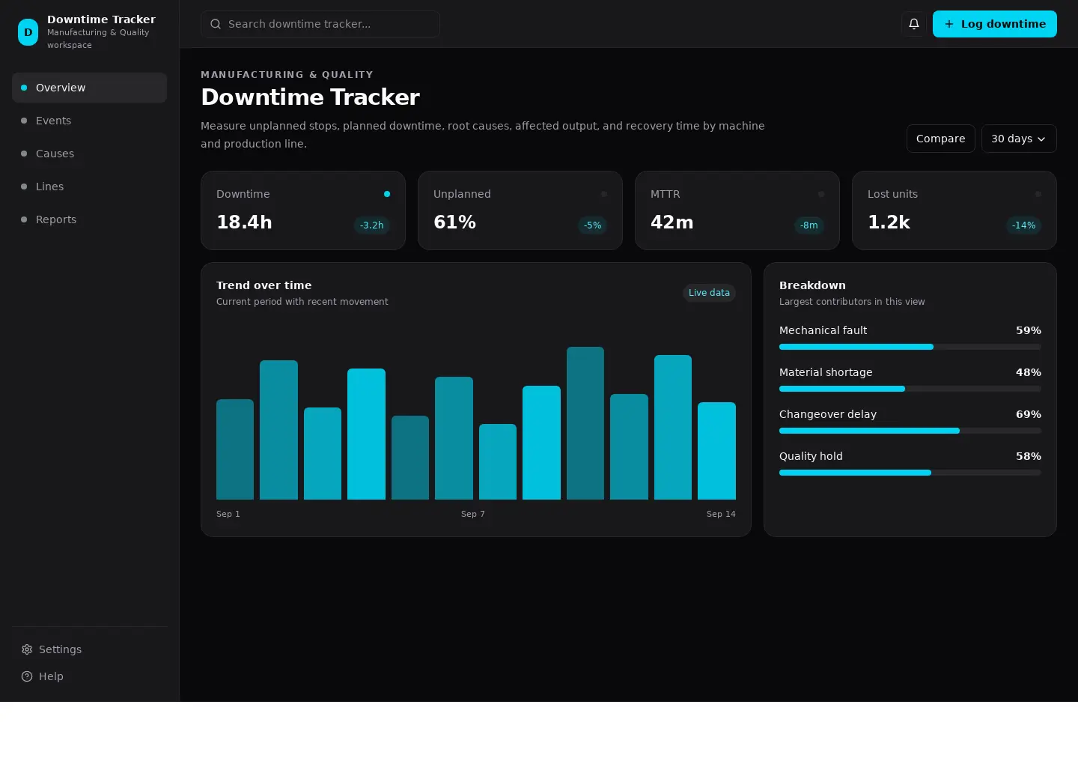Image resolution: width=1078 pixels, height=767 pixels.
Task: Open the Overview section
Action: [89, 88]
